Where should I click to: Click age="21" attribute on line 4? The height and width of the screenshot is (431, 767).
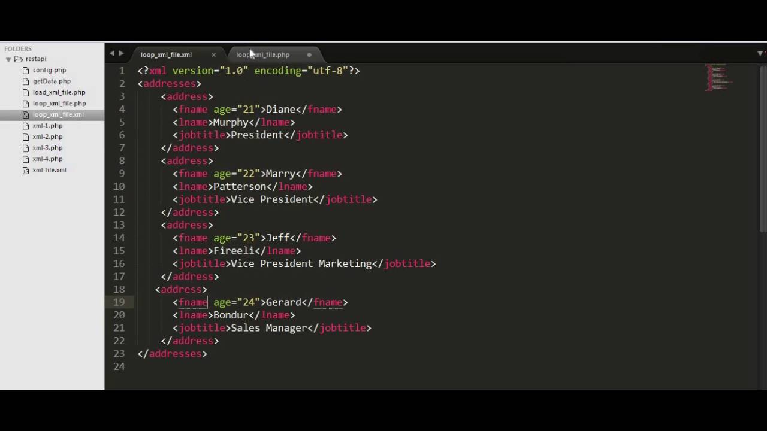[x=237, y=110]
